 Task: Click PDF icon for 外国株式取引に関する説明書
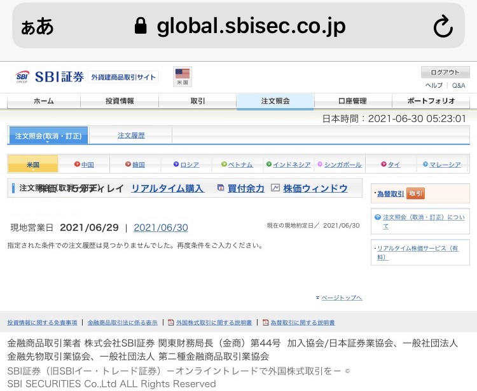170,322
